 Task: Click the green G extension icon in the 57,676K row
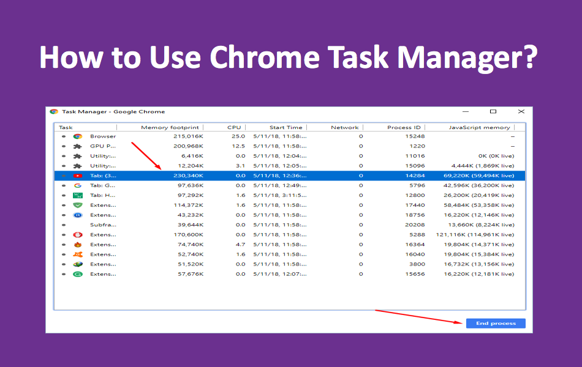click(x=78, y=274)
